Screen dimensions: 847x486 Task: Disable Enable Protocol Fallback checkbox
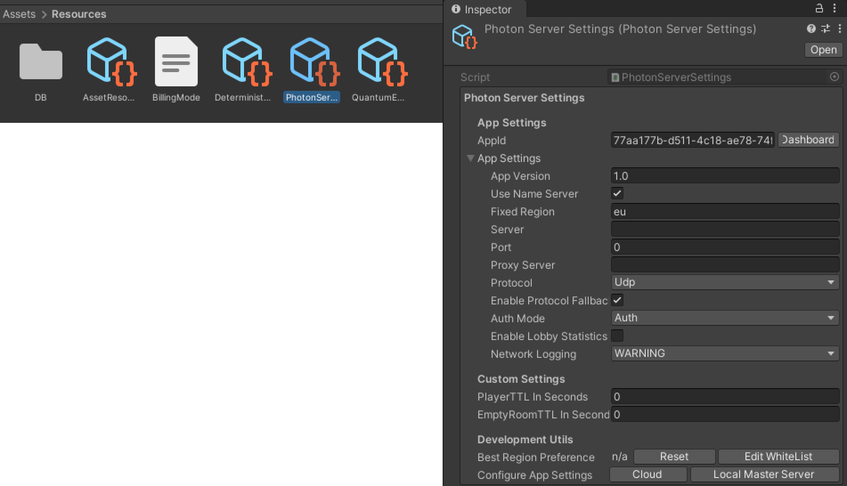point(617,300)
